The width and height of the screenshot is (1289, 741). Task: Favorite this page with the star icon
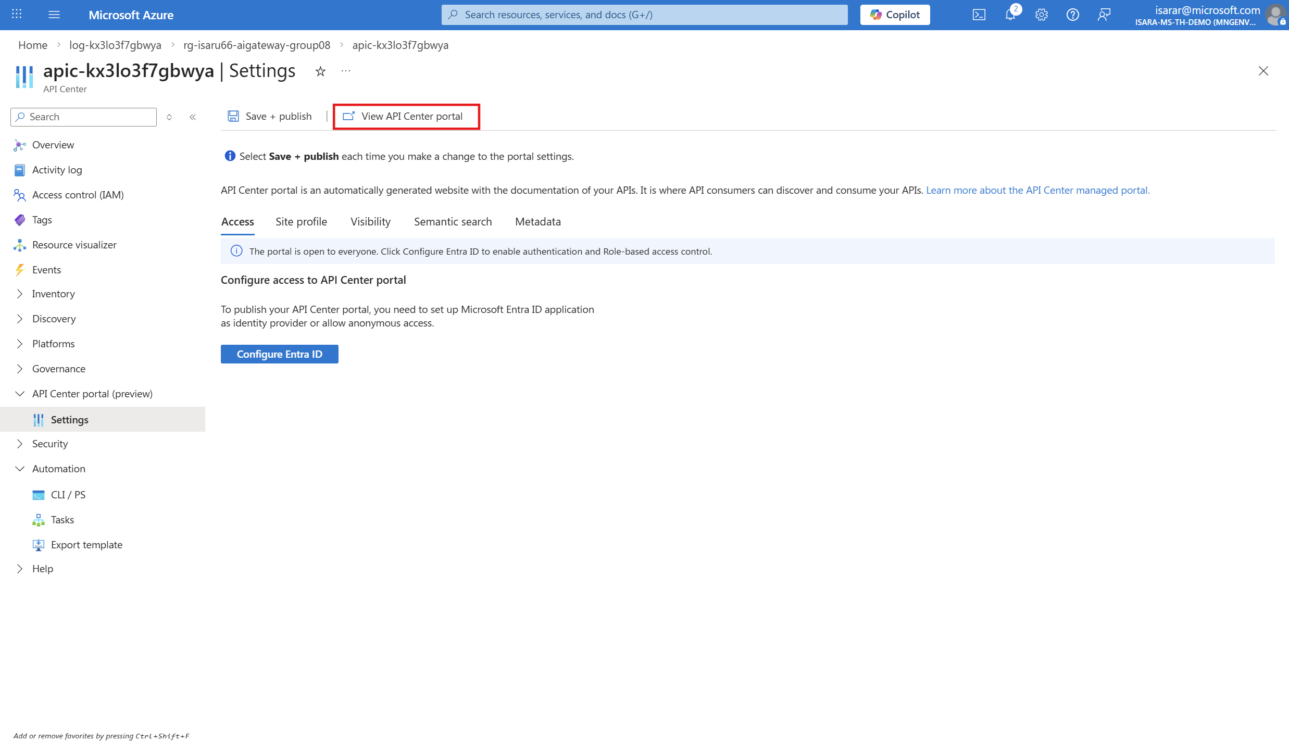click(x=320, y=71)
